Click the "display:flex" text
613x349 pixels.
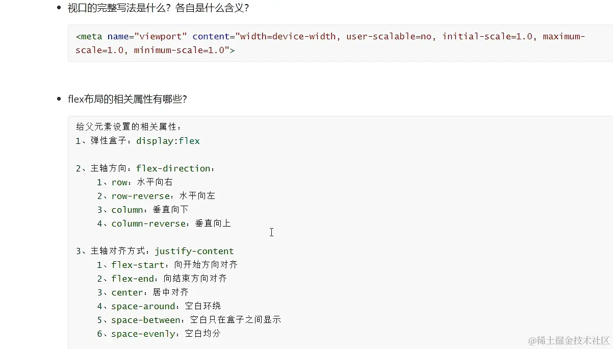(168, 141)
